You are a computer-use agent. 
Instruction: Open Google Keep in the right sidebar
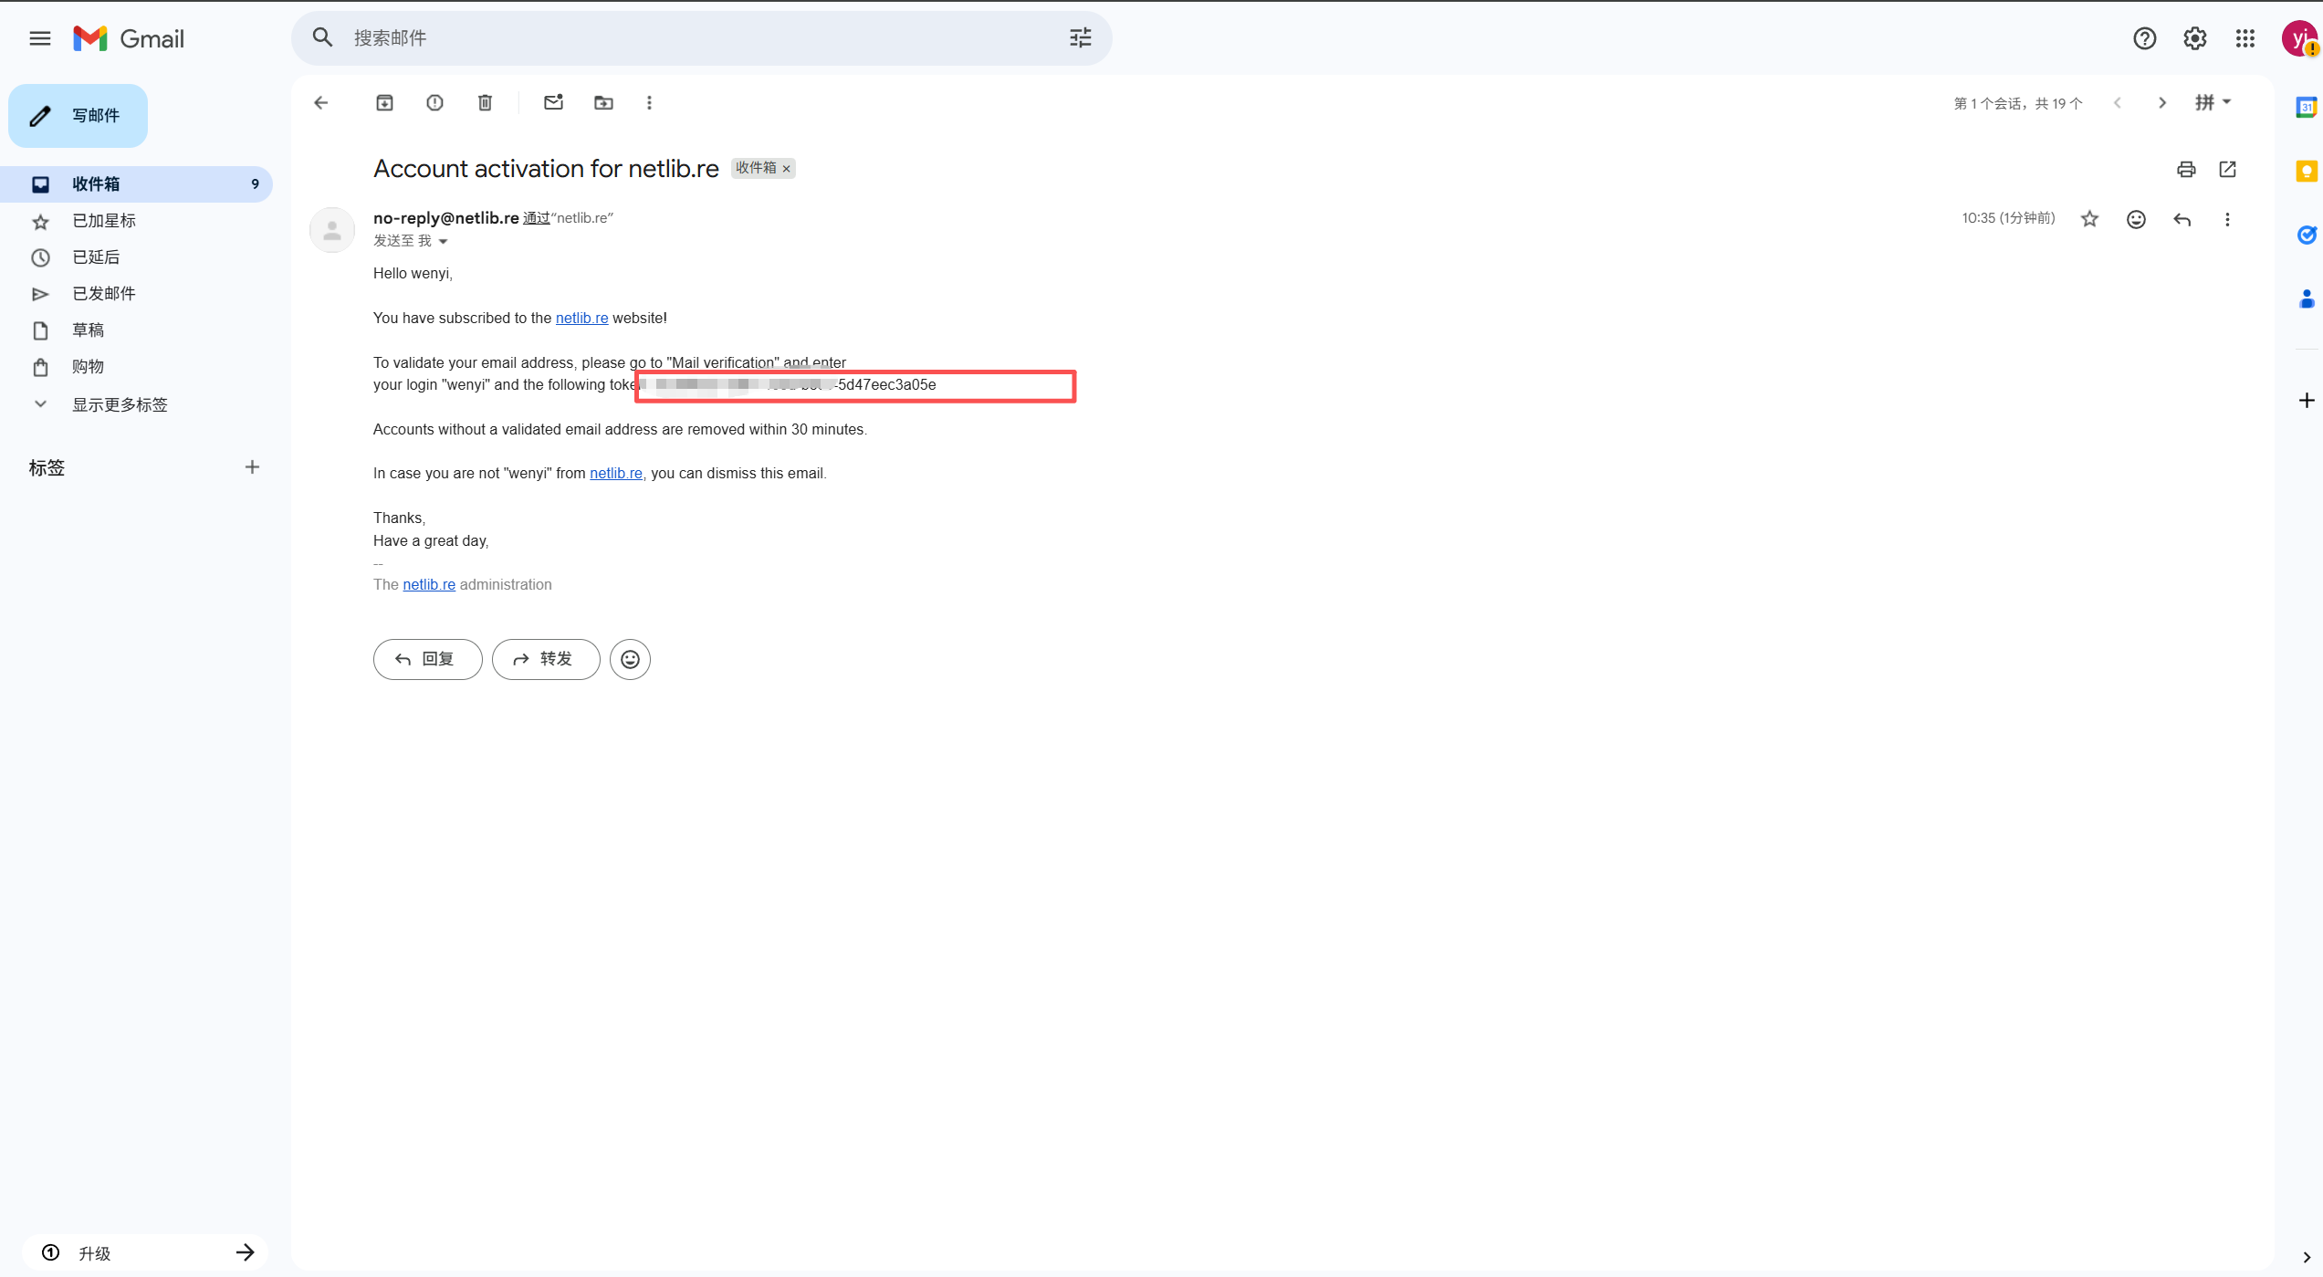click(2307, 171)
